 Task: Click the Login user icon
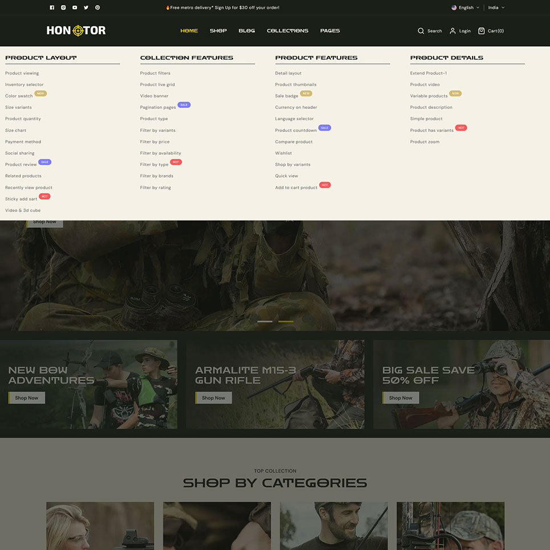point(453,31)
